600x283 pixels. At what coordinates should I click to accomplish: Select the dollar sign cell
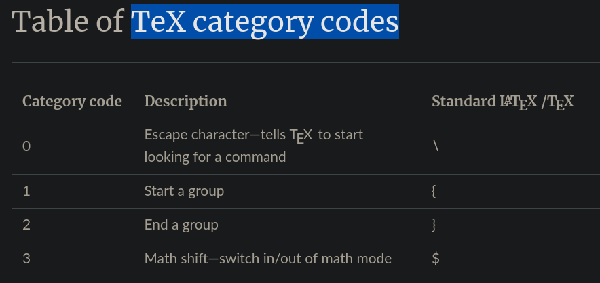coord(435,258)
